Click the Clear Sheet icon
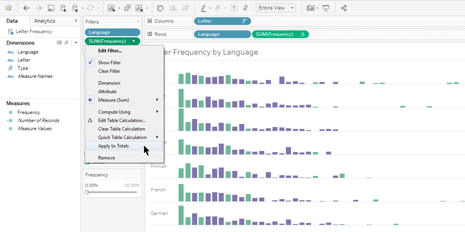Screen dimensions: 465x232 point(139,8)
